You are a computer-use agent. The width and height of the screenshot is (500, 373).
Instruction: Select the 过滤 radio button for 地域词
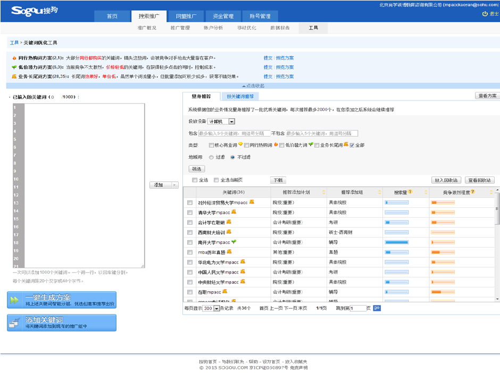click(x=211, y=157)
